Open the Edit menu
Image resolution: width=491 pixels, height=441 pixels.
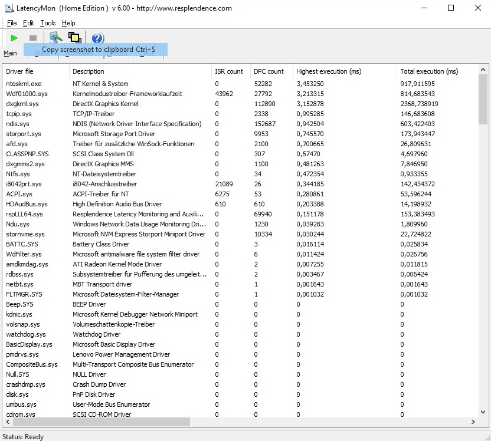click(28, 23)
